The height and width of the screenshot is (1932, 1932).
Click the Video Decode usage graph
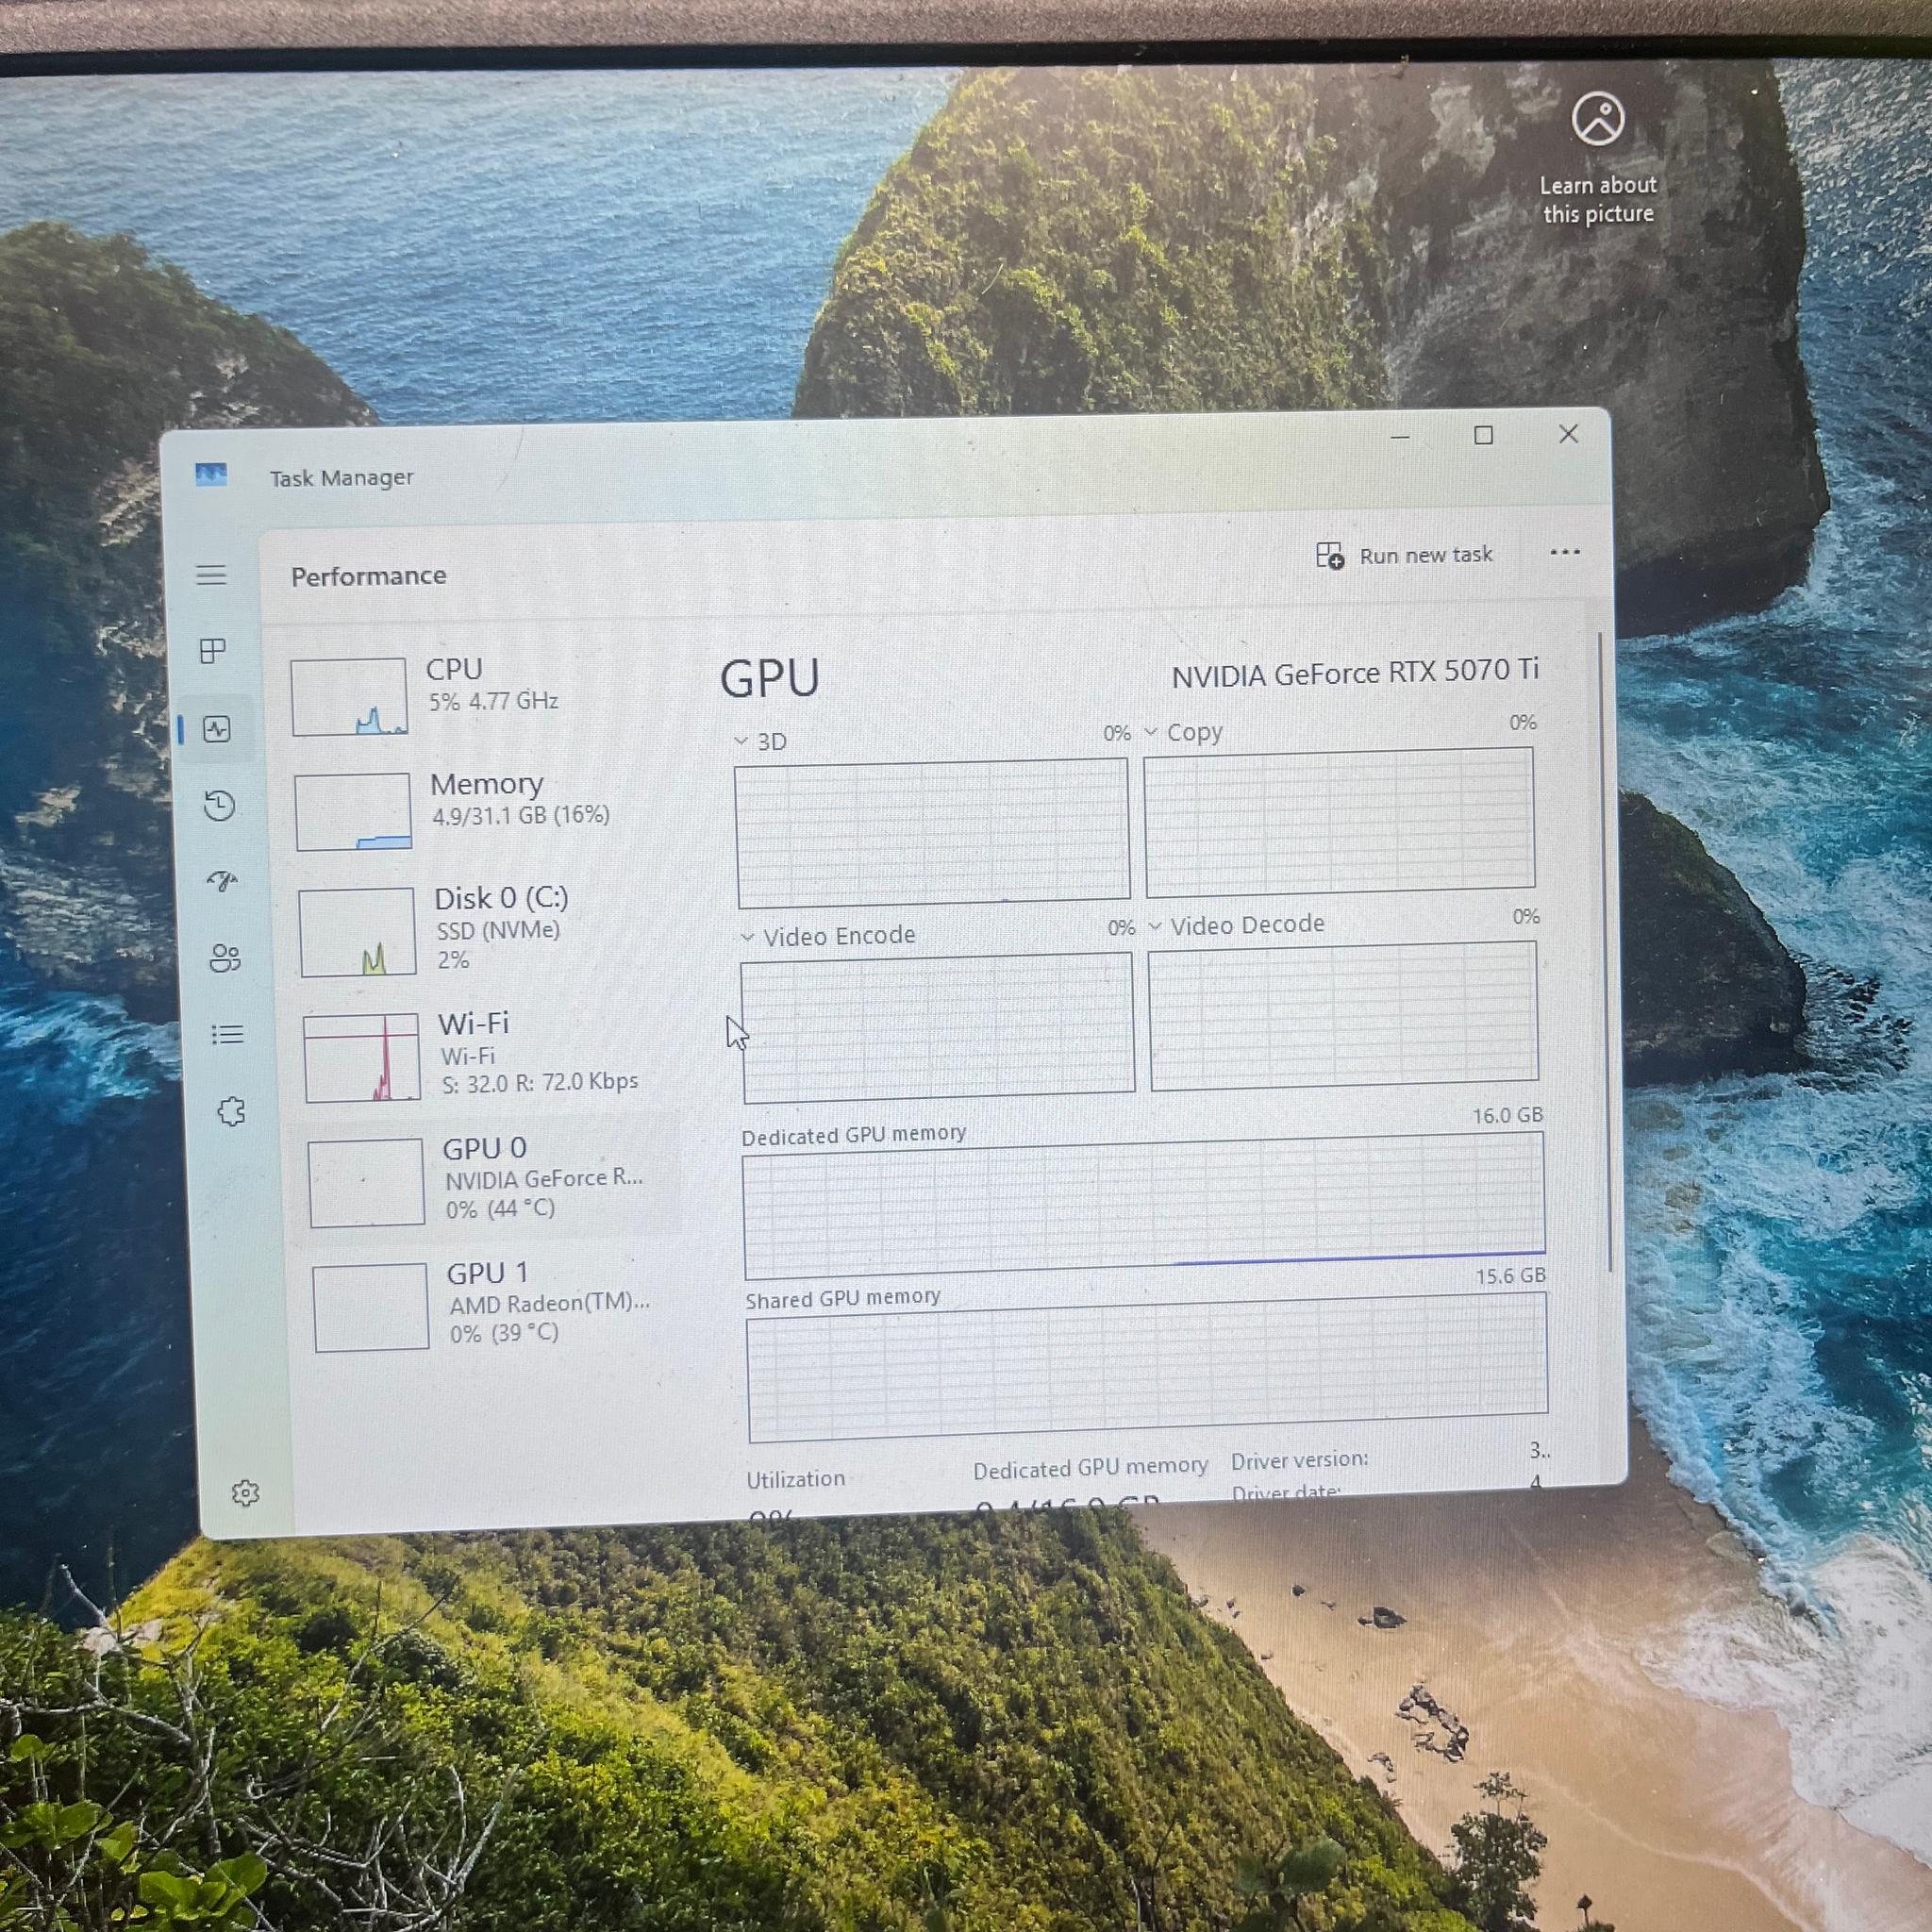(1343, 1016)
